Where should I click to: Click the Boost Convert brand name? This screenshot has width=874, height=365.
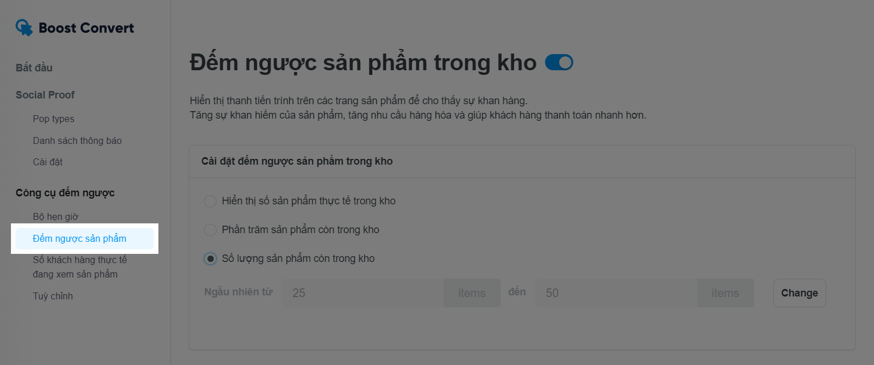(x=86, y=28)
